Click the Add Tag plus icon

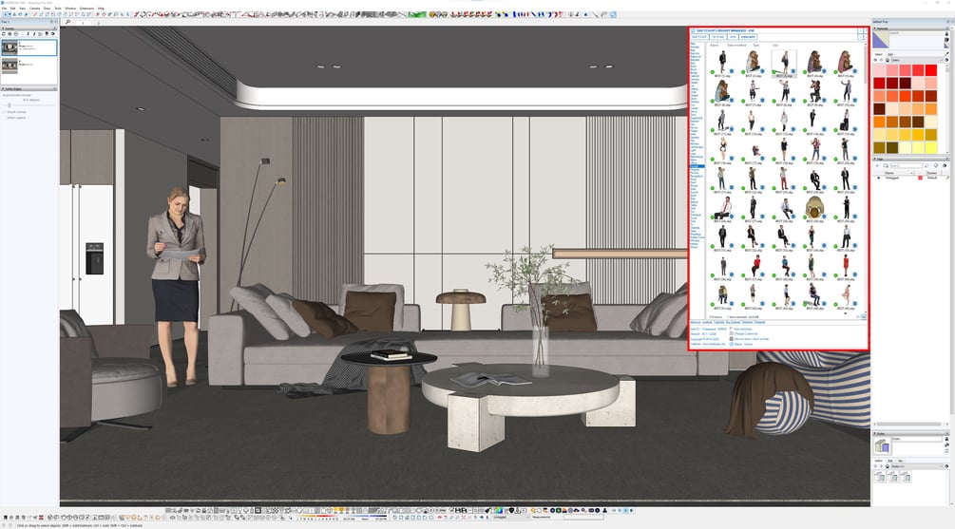point(877,165)
